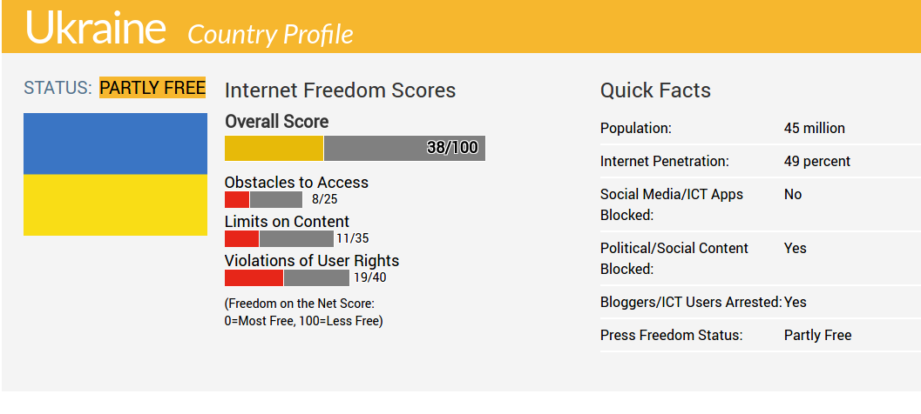Click the Press Freedom Status label

[671, 336]
